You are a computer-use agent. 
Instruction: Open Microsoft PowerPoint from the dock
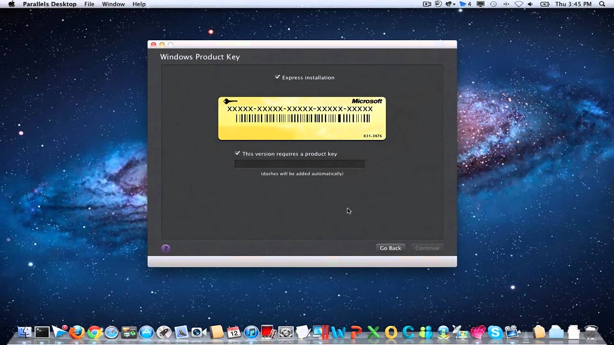click(356, 332)
